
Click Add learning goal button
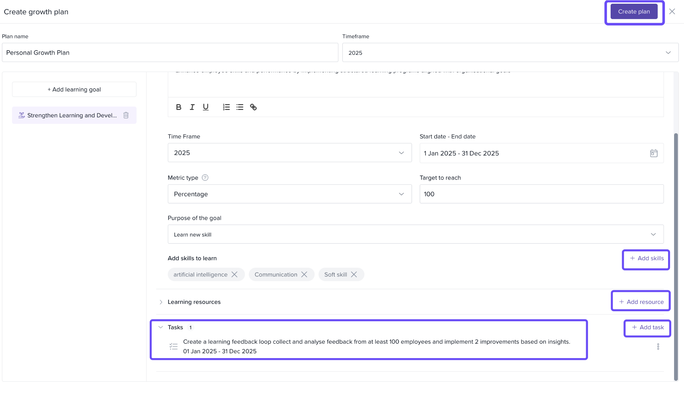click(x=74, y=89)
